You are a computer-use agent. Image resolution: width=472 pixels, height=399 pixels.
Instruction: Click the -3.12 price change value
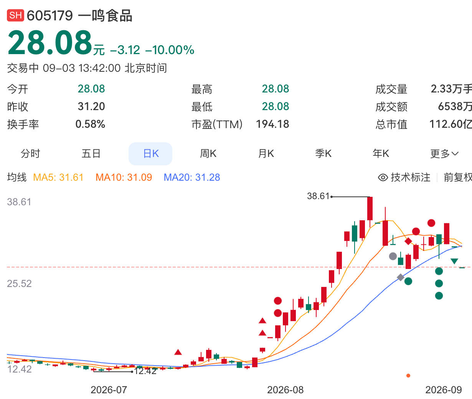(x=125, y=50)
